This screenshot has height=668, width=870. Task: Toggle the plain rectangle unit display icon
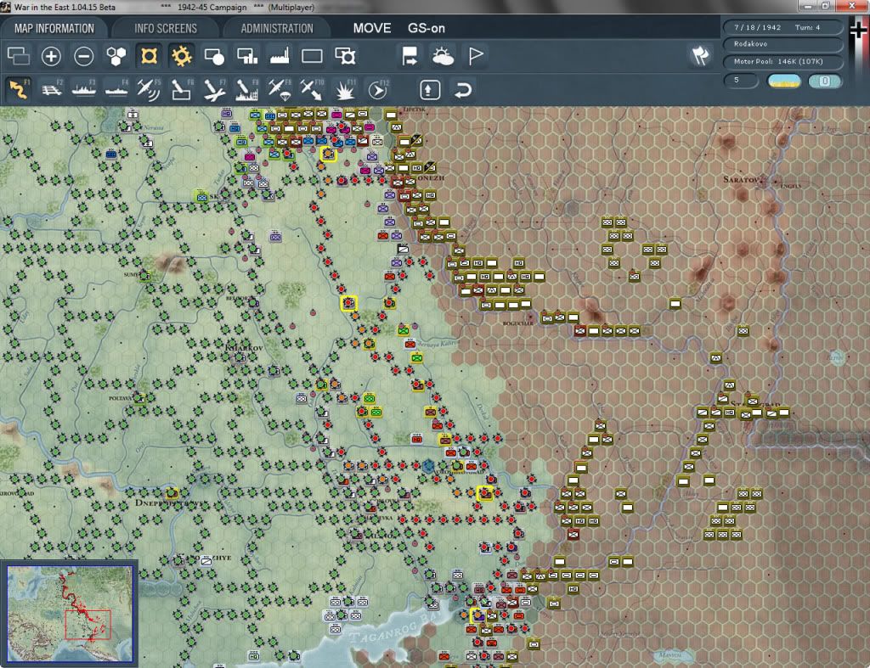click(312, 56)
